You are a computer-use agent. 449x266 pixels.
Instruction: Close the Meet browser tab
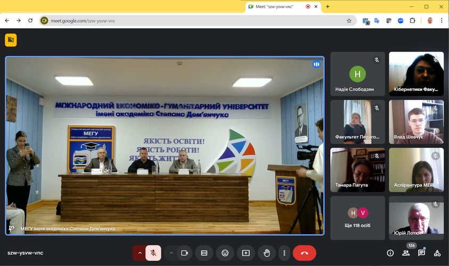point(316,6)
